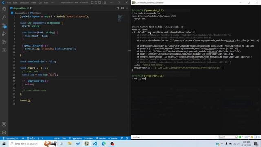This screenshot has height=147, width=261.
Task: Click cmd.exe tab in the console window
Action: (136, 137)
